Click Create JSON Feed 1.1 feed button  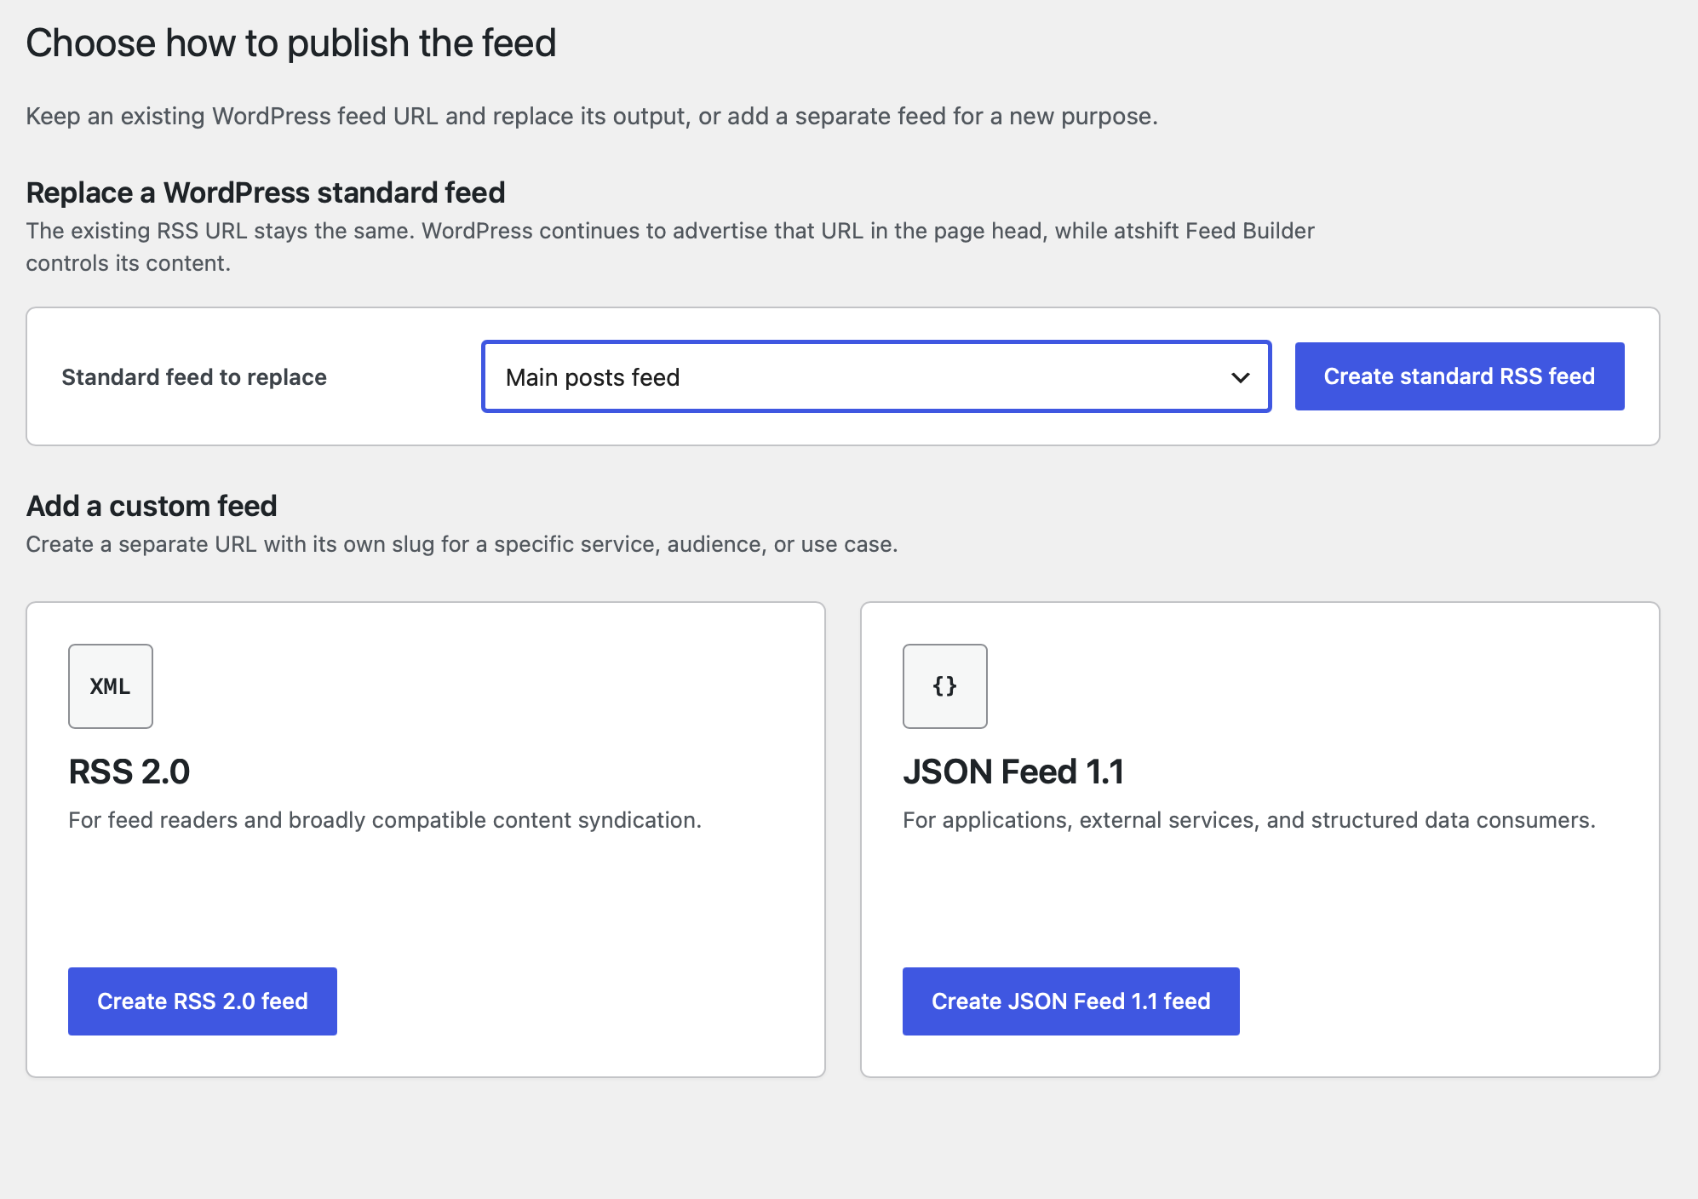(x=1071, y=1001)
